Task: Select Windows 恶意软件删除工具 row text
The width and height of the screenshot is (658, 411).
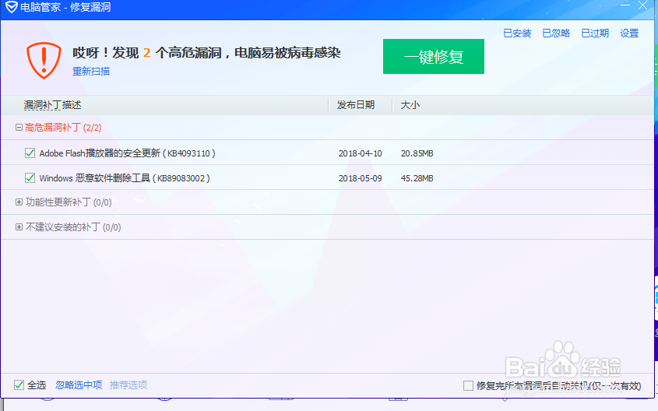Action: click(x=125, y=178)
